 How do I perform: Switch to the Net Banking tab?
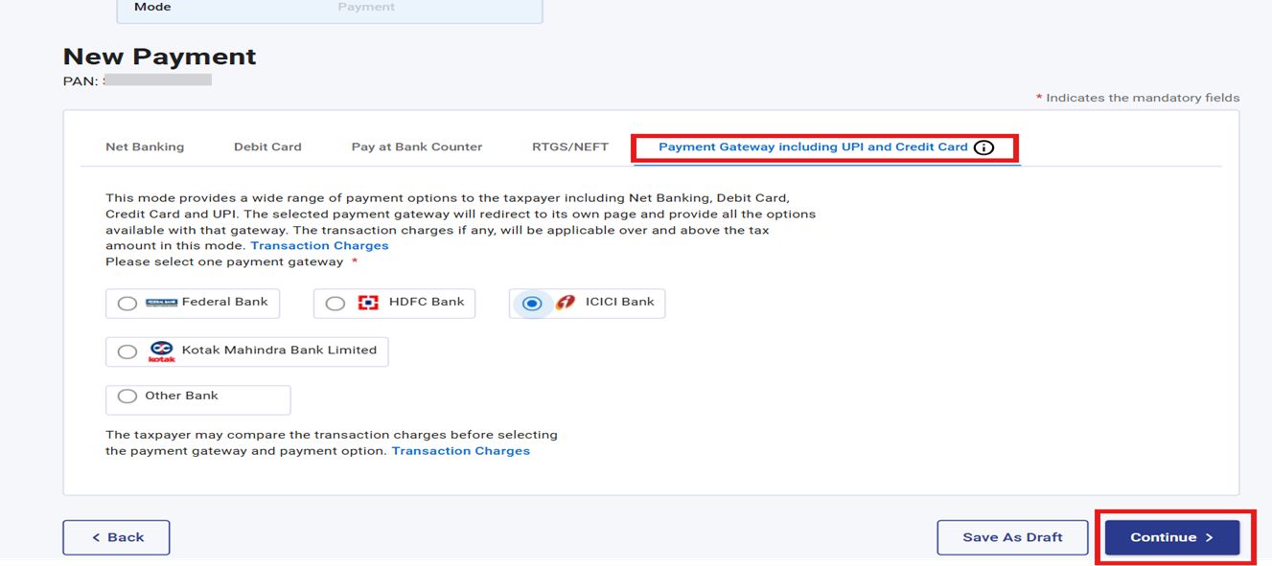(145, 147)
